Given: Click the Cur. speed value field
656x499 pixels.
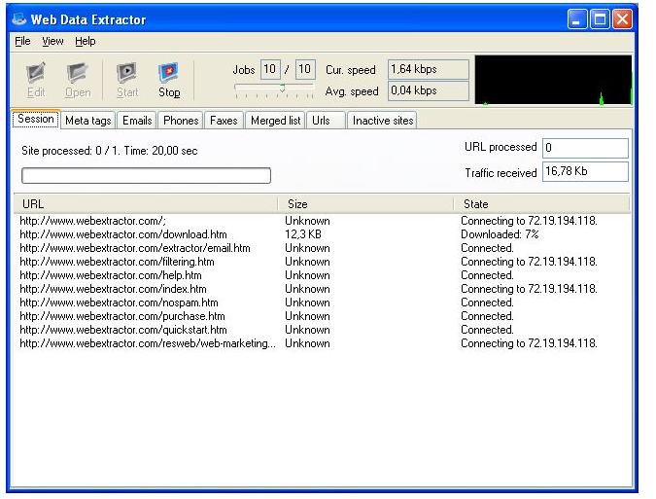Looking at the screenshot, I should [x=429, y=69].
